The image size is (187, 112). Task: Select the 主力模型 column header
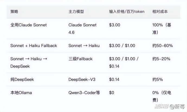76,12
